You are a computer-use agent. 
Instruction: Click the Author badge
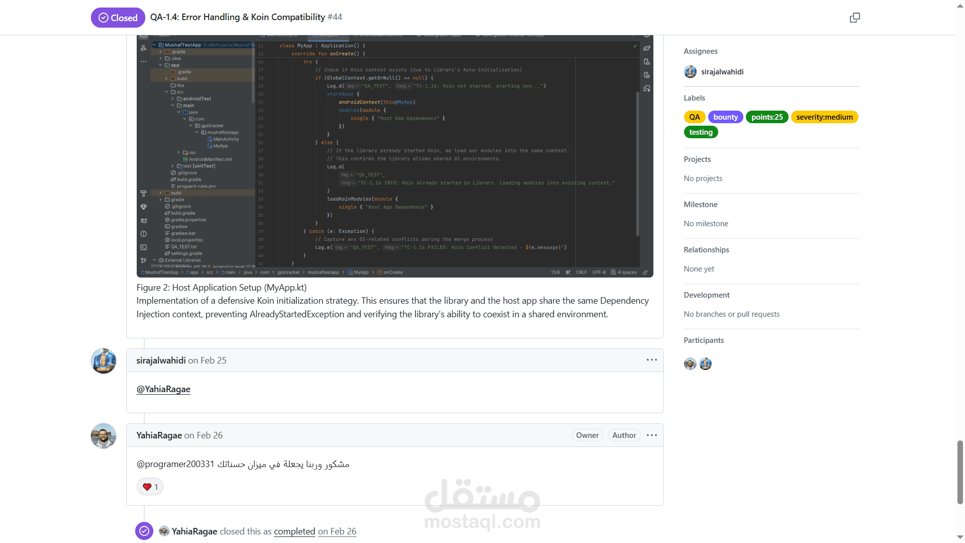(x=624, y=435)
